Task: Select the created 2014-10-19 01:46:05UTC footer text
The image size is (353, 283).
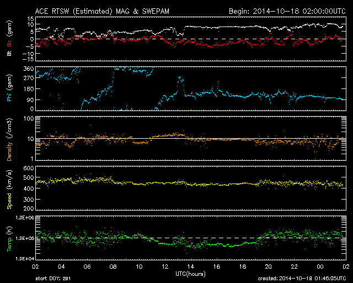Action: tap(302, 279)
